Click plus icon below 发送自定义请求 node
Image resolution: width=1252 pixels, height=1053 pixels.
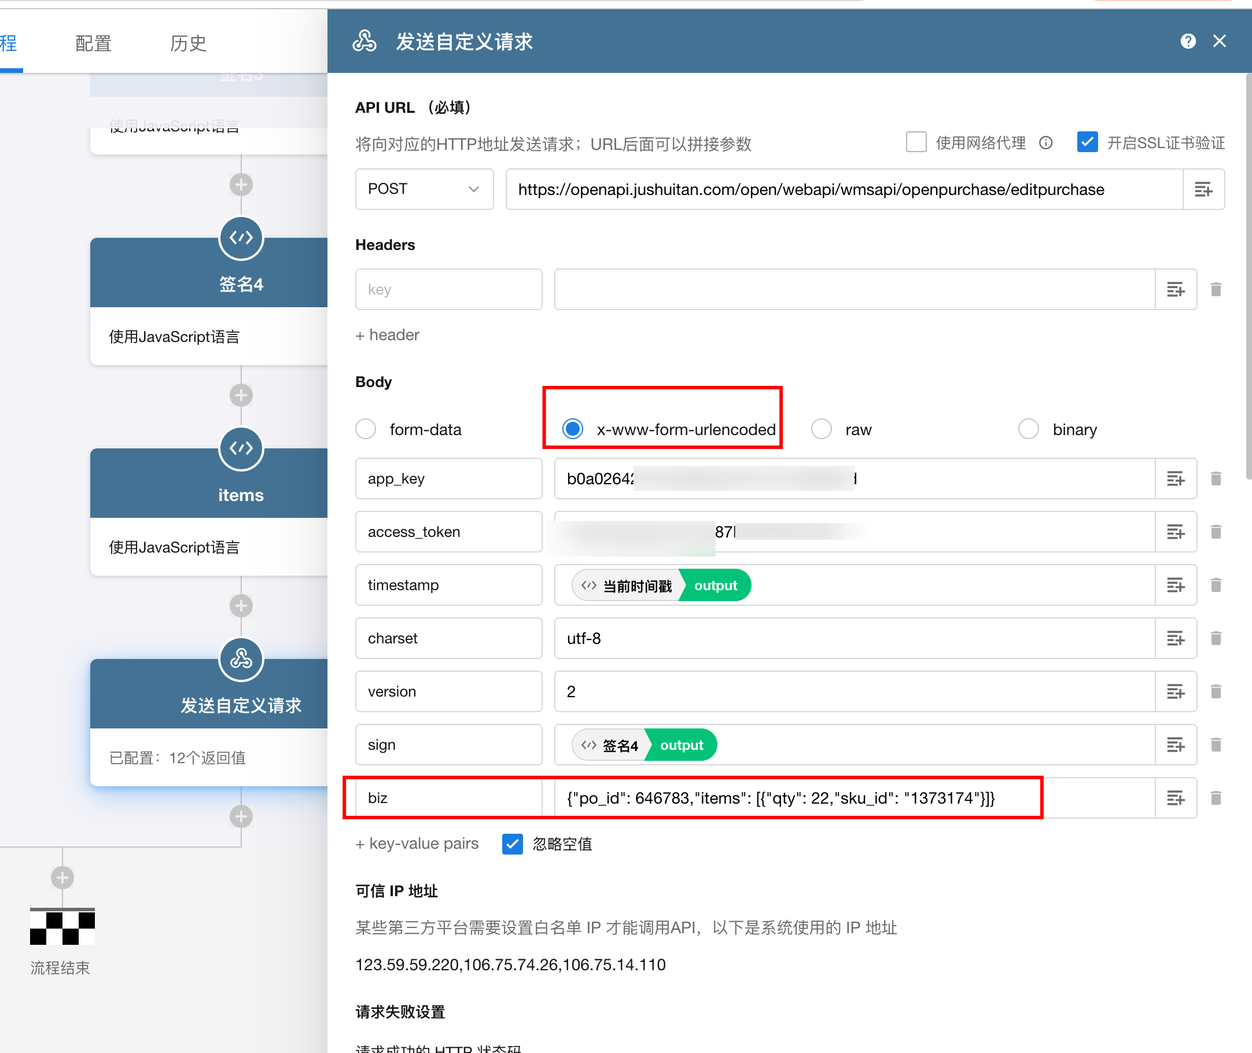click(x=241, y=816)
